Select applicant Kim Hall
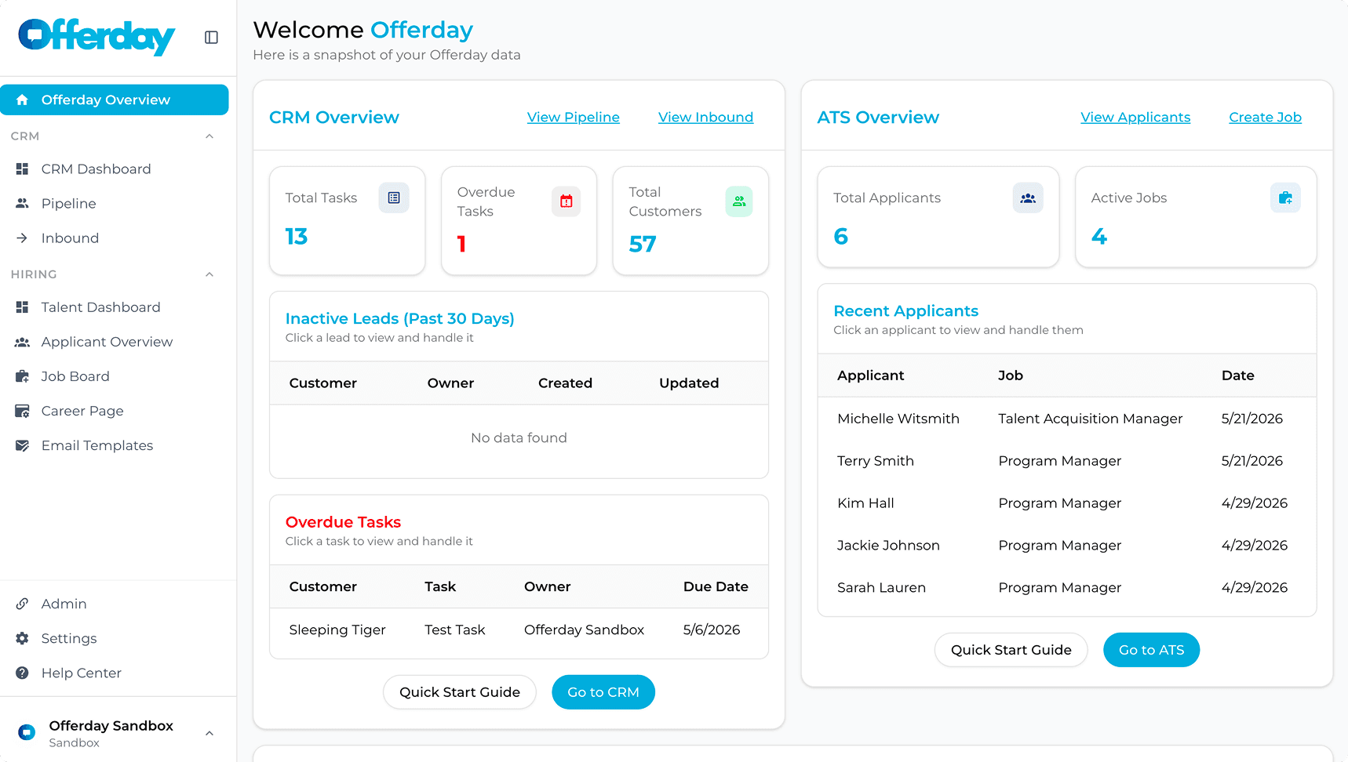Screen dimensions: 1348x762 pyautogui.click(x=865, y=503)
